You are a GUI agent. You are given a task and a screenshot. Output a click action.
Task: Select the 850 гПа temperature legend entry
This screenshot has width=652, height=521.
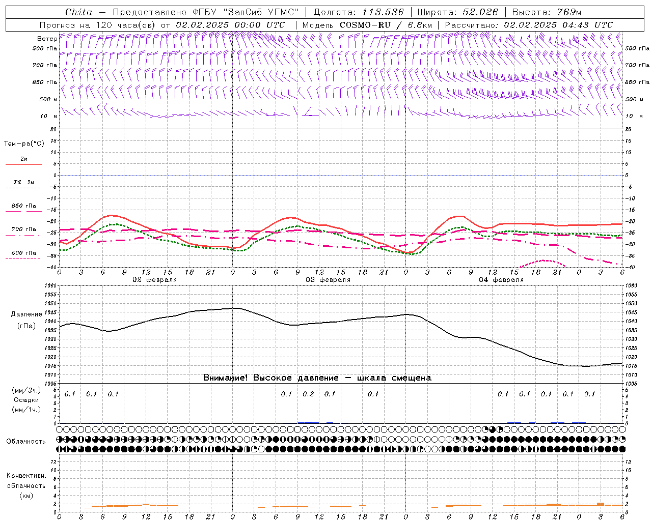24,206
